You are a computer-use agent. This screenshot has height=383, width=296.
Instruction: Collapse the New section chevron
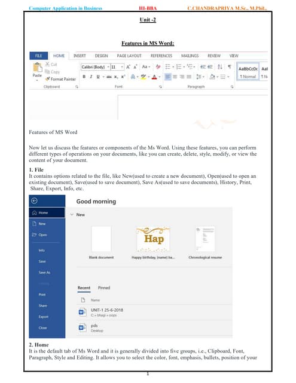(72, 214)
